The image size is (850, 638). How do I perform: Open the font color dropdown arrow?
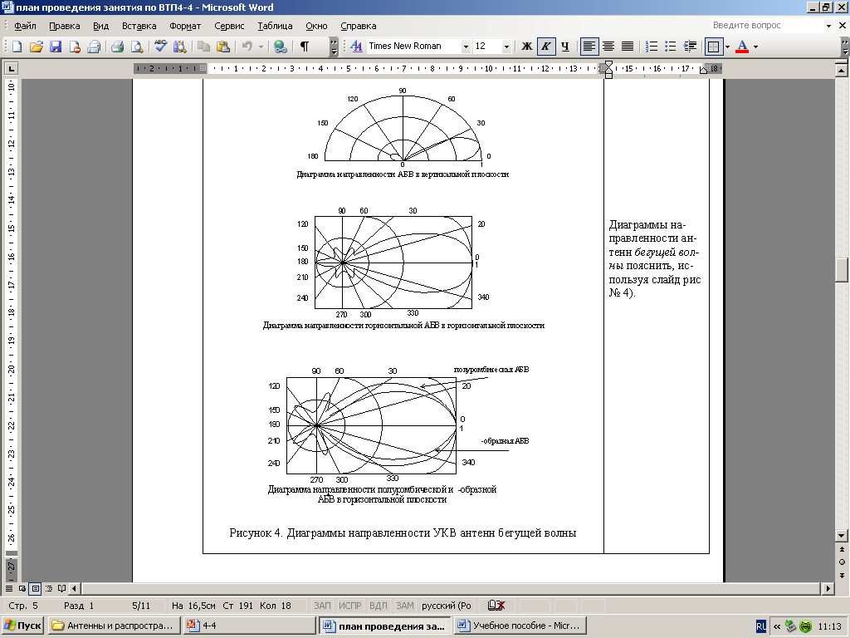click(755, 47)
